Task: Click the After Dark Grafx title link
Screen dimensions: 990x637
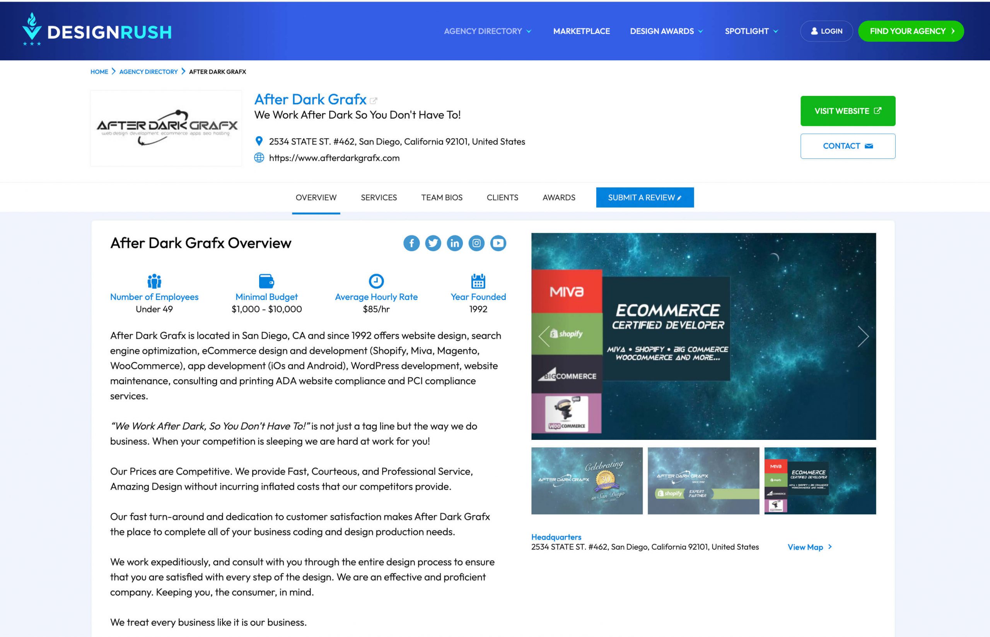Action: [310, 100]
